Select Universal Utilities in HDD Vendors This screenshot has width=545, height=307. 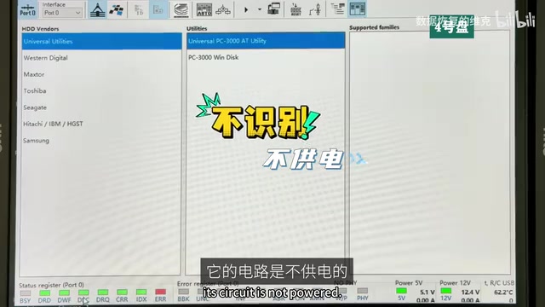tap(102, 42)
